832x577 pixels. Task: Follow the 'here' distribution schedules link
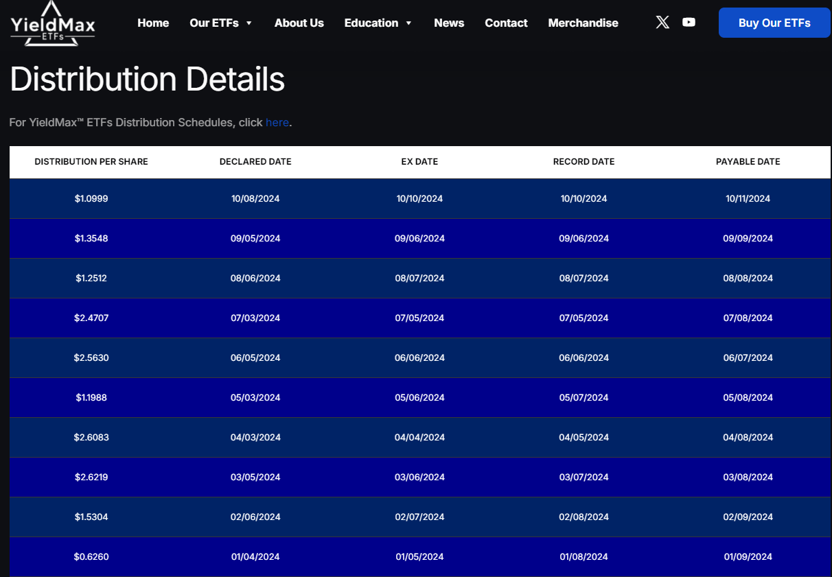click(x=277, y=122)
